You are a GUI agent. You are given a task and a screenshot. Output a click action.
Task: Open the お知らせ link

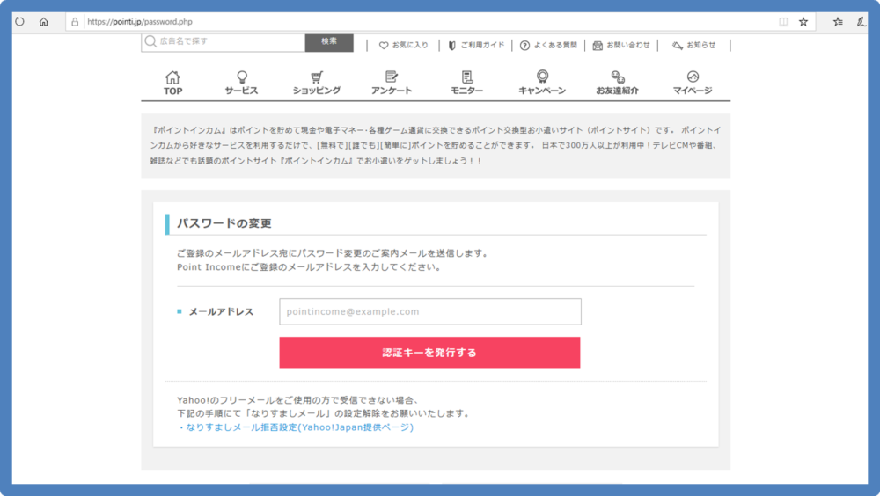[x=701, y=46]
